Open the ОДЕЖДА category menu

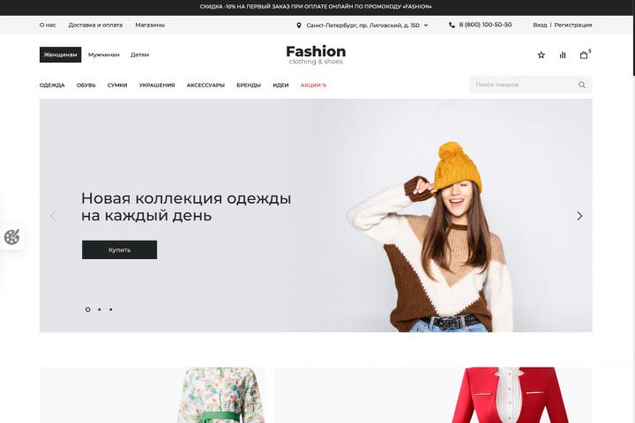52,85
